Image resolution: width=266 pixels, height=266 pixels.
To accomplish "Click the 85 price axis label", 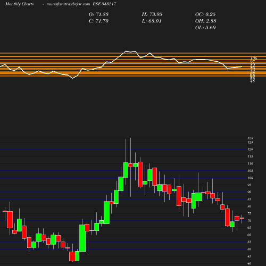I will click(x=250, y=199).
